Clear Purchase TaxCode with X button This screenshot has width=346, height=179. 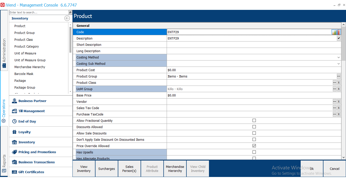coord(339,114)
